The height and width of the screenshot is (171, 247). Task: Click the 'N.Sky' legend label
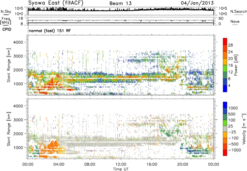coord(6,11)
